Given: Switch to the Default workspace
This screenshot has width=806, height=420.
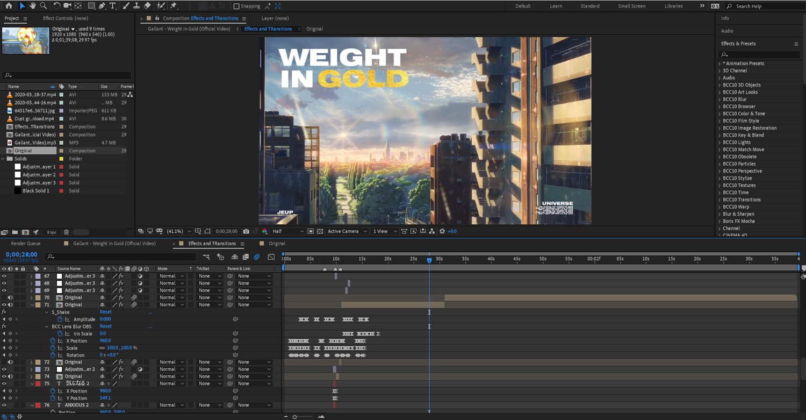Looking at the screenshot, I should click(x=523, y=6).
